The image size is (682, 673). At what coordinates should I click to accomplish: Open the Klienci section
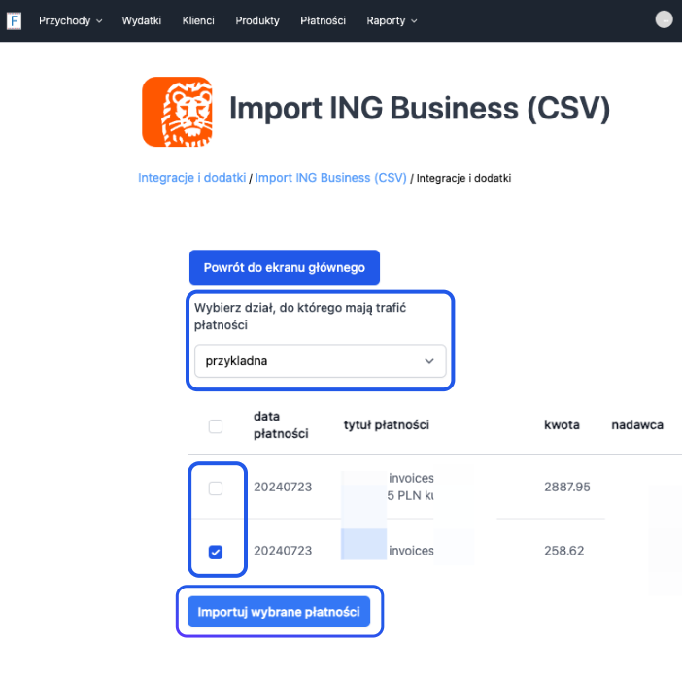pyautogui.click(x=198, y=20)
